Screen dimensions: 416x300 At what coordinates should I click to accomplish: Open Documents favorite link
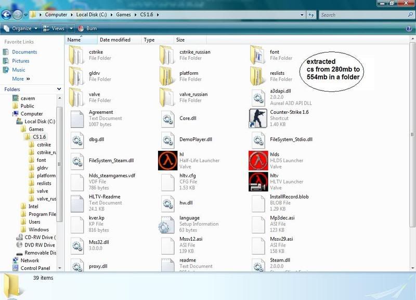coord(24,52)
